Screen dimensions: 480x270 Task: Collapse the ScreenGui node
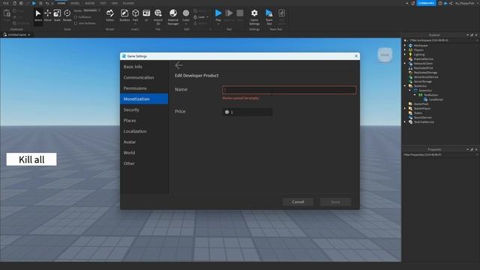[410, 91]
